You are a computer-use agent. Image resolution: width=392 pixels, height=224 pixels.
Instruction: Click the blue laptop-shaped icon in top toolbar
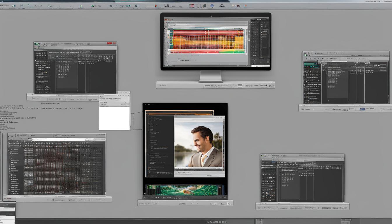click(x=212, y=6)
